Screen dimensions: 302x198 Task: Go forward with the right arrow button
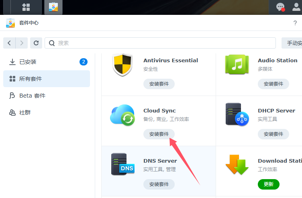click(x=22, y=43)
